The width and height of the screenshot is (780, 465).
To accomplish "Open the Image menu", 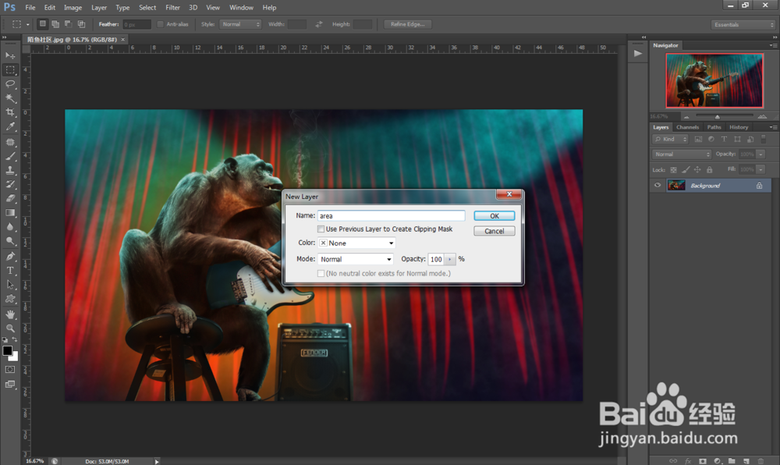I will pos(73,8).
